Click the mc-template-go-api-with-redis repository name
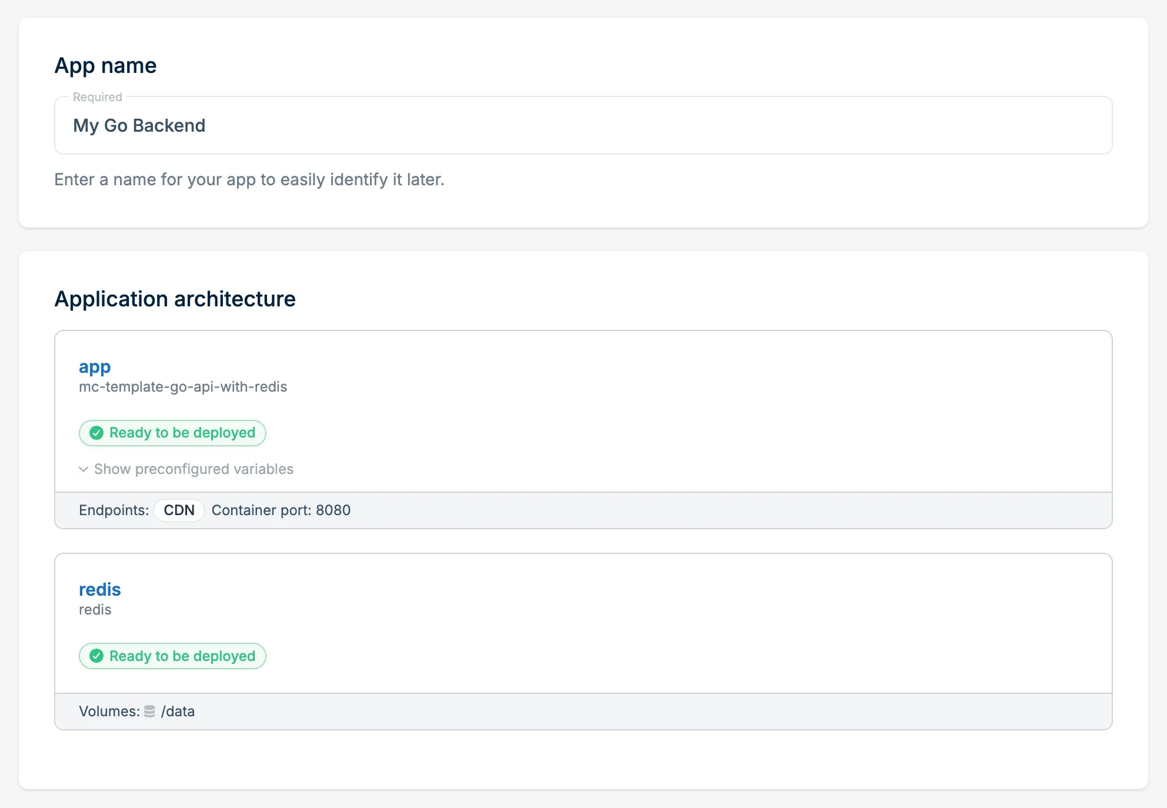The image size is (1167, 808). (x=183, y=387)
